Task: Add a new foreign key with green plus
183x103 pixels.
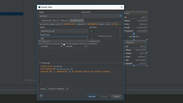Action: click(120, 24)
